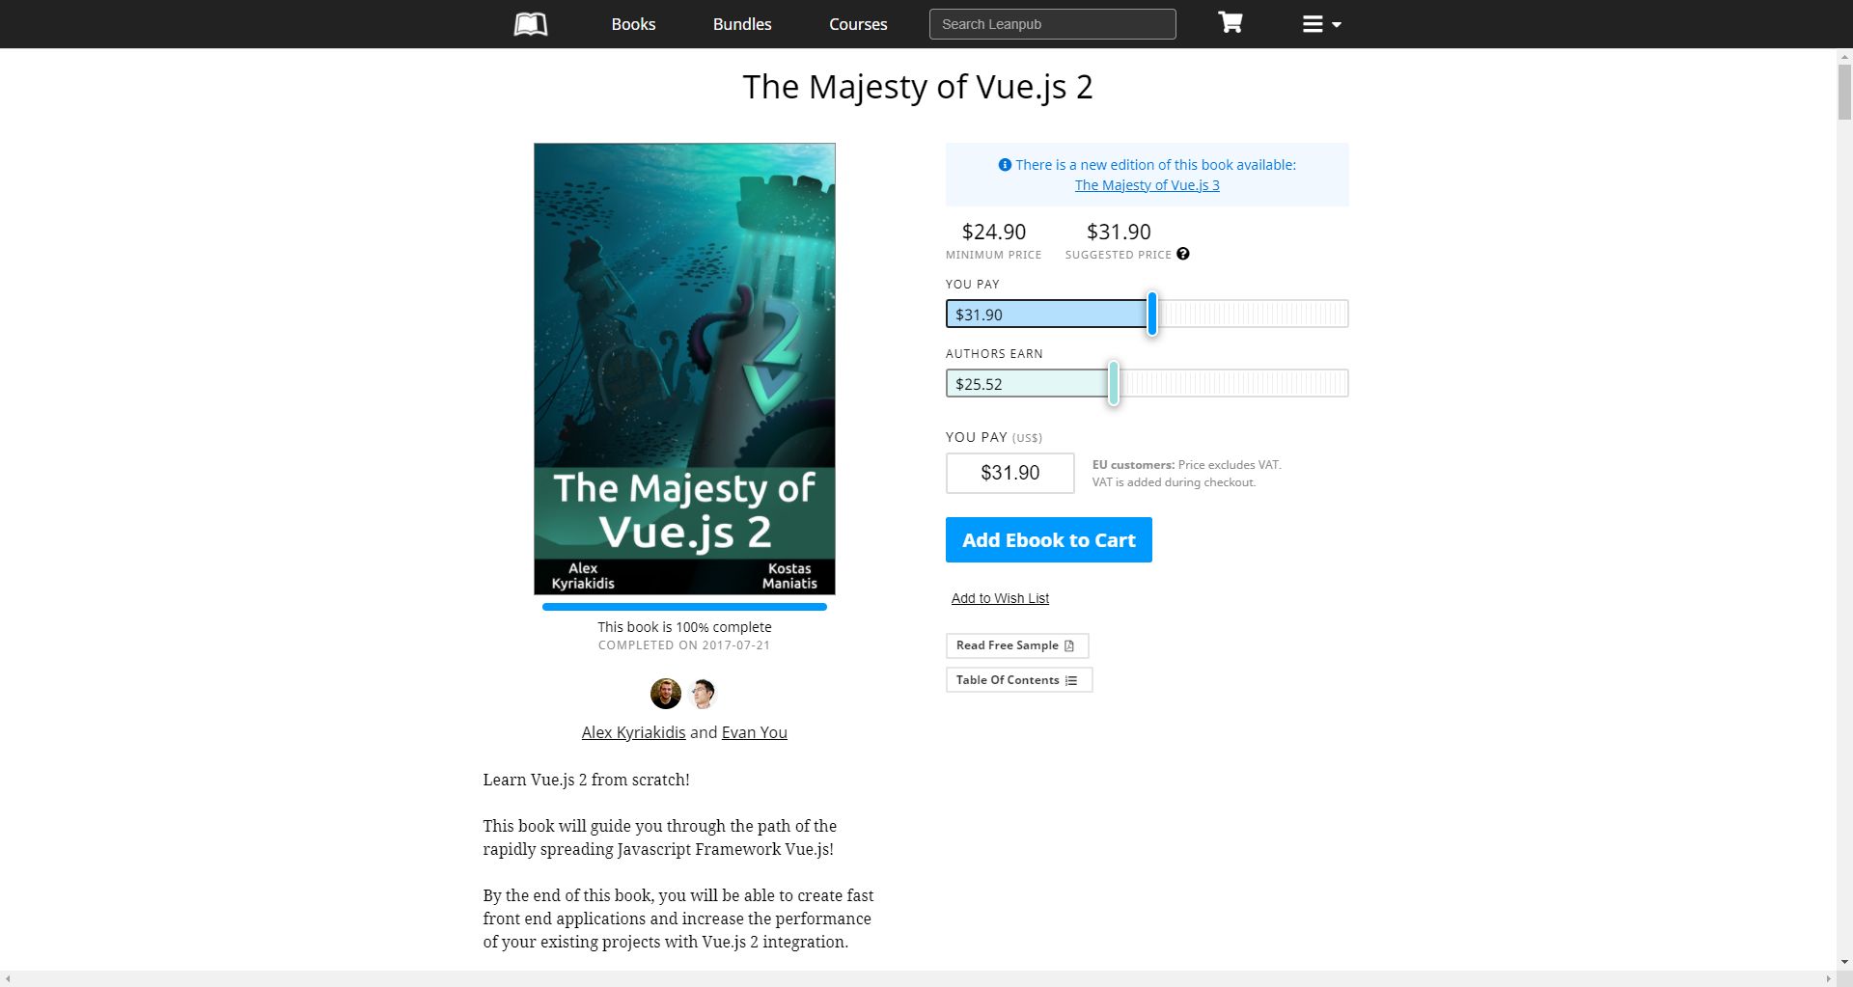Click Alex Kyriakidis avatar photo

tap(666, 693)
